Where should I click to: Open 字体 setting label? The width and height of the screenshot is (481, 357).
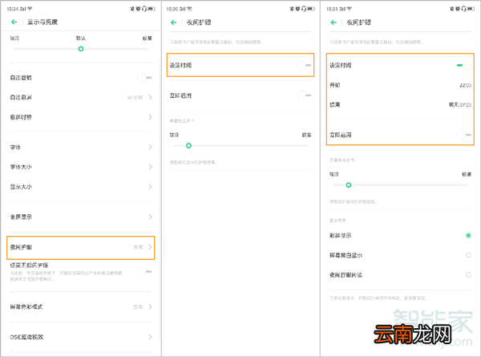(15, 147)
